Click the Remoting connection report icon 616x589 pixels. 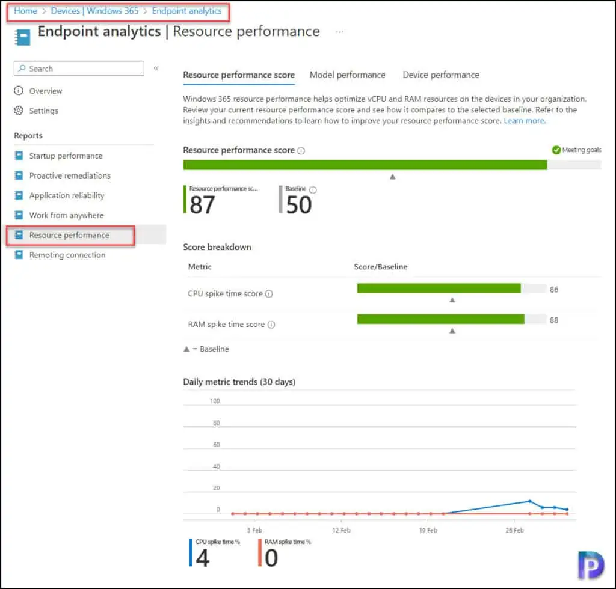19,255
